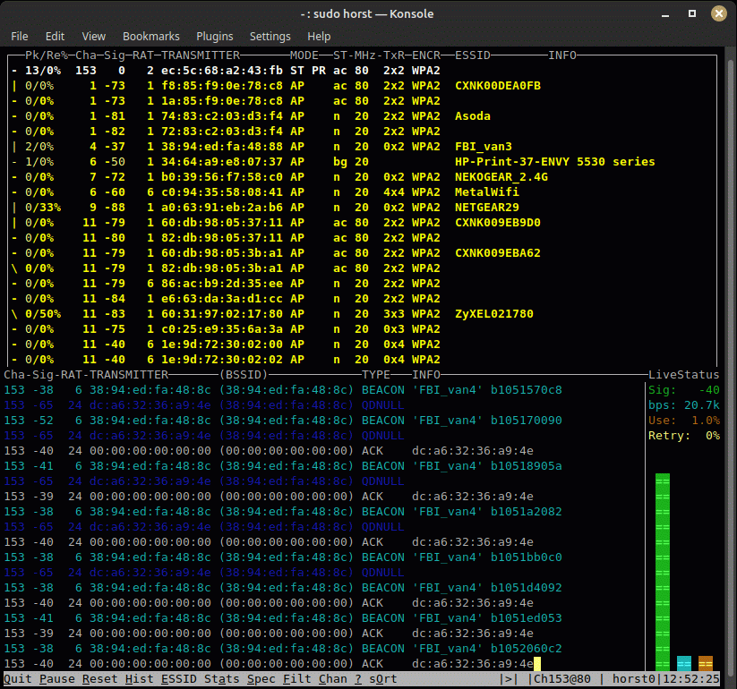This screenshot has width=737, height=689.
Task: Click ESSID CXNK009EB9D0
Action: [x=498, y=223]
